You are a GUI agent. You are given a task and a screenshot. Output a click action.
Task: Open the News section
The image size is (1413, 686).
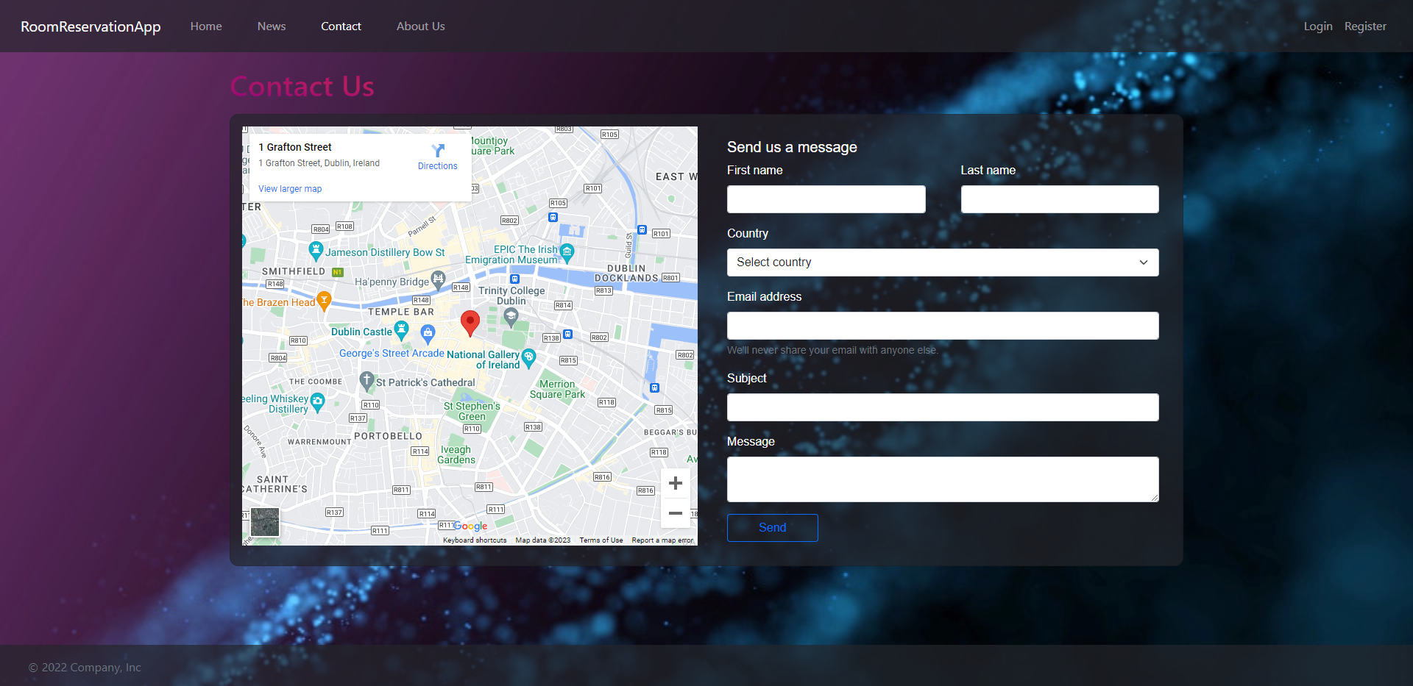pos(271,26)
